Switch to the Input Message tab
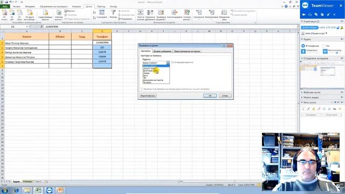 click(162, 51)
